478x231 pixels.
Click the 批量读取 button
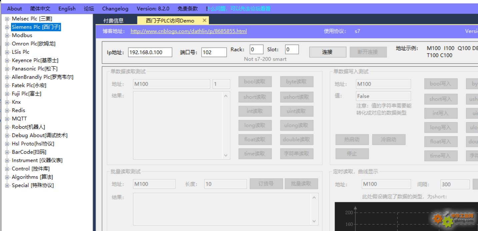coord(301,184)
